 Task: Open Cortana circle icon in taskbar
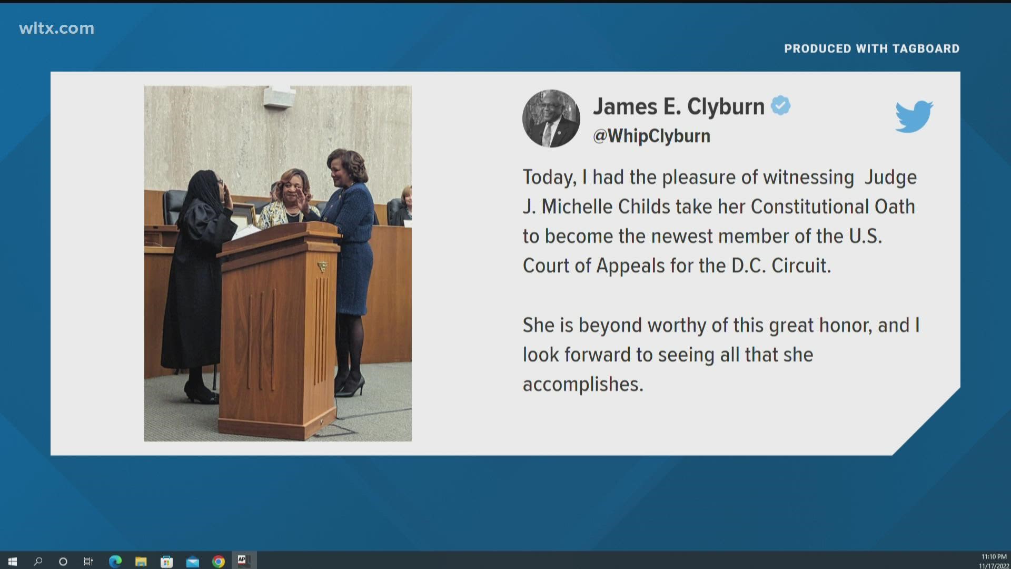click(63, 562)
